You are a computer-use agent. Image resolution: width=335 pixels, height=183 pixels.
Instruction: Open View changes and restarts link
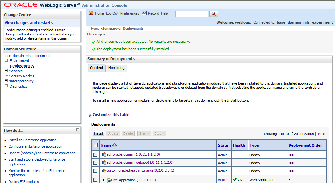pos(29,23)
